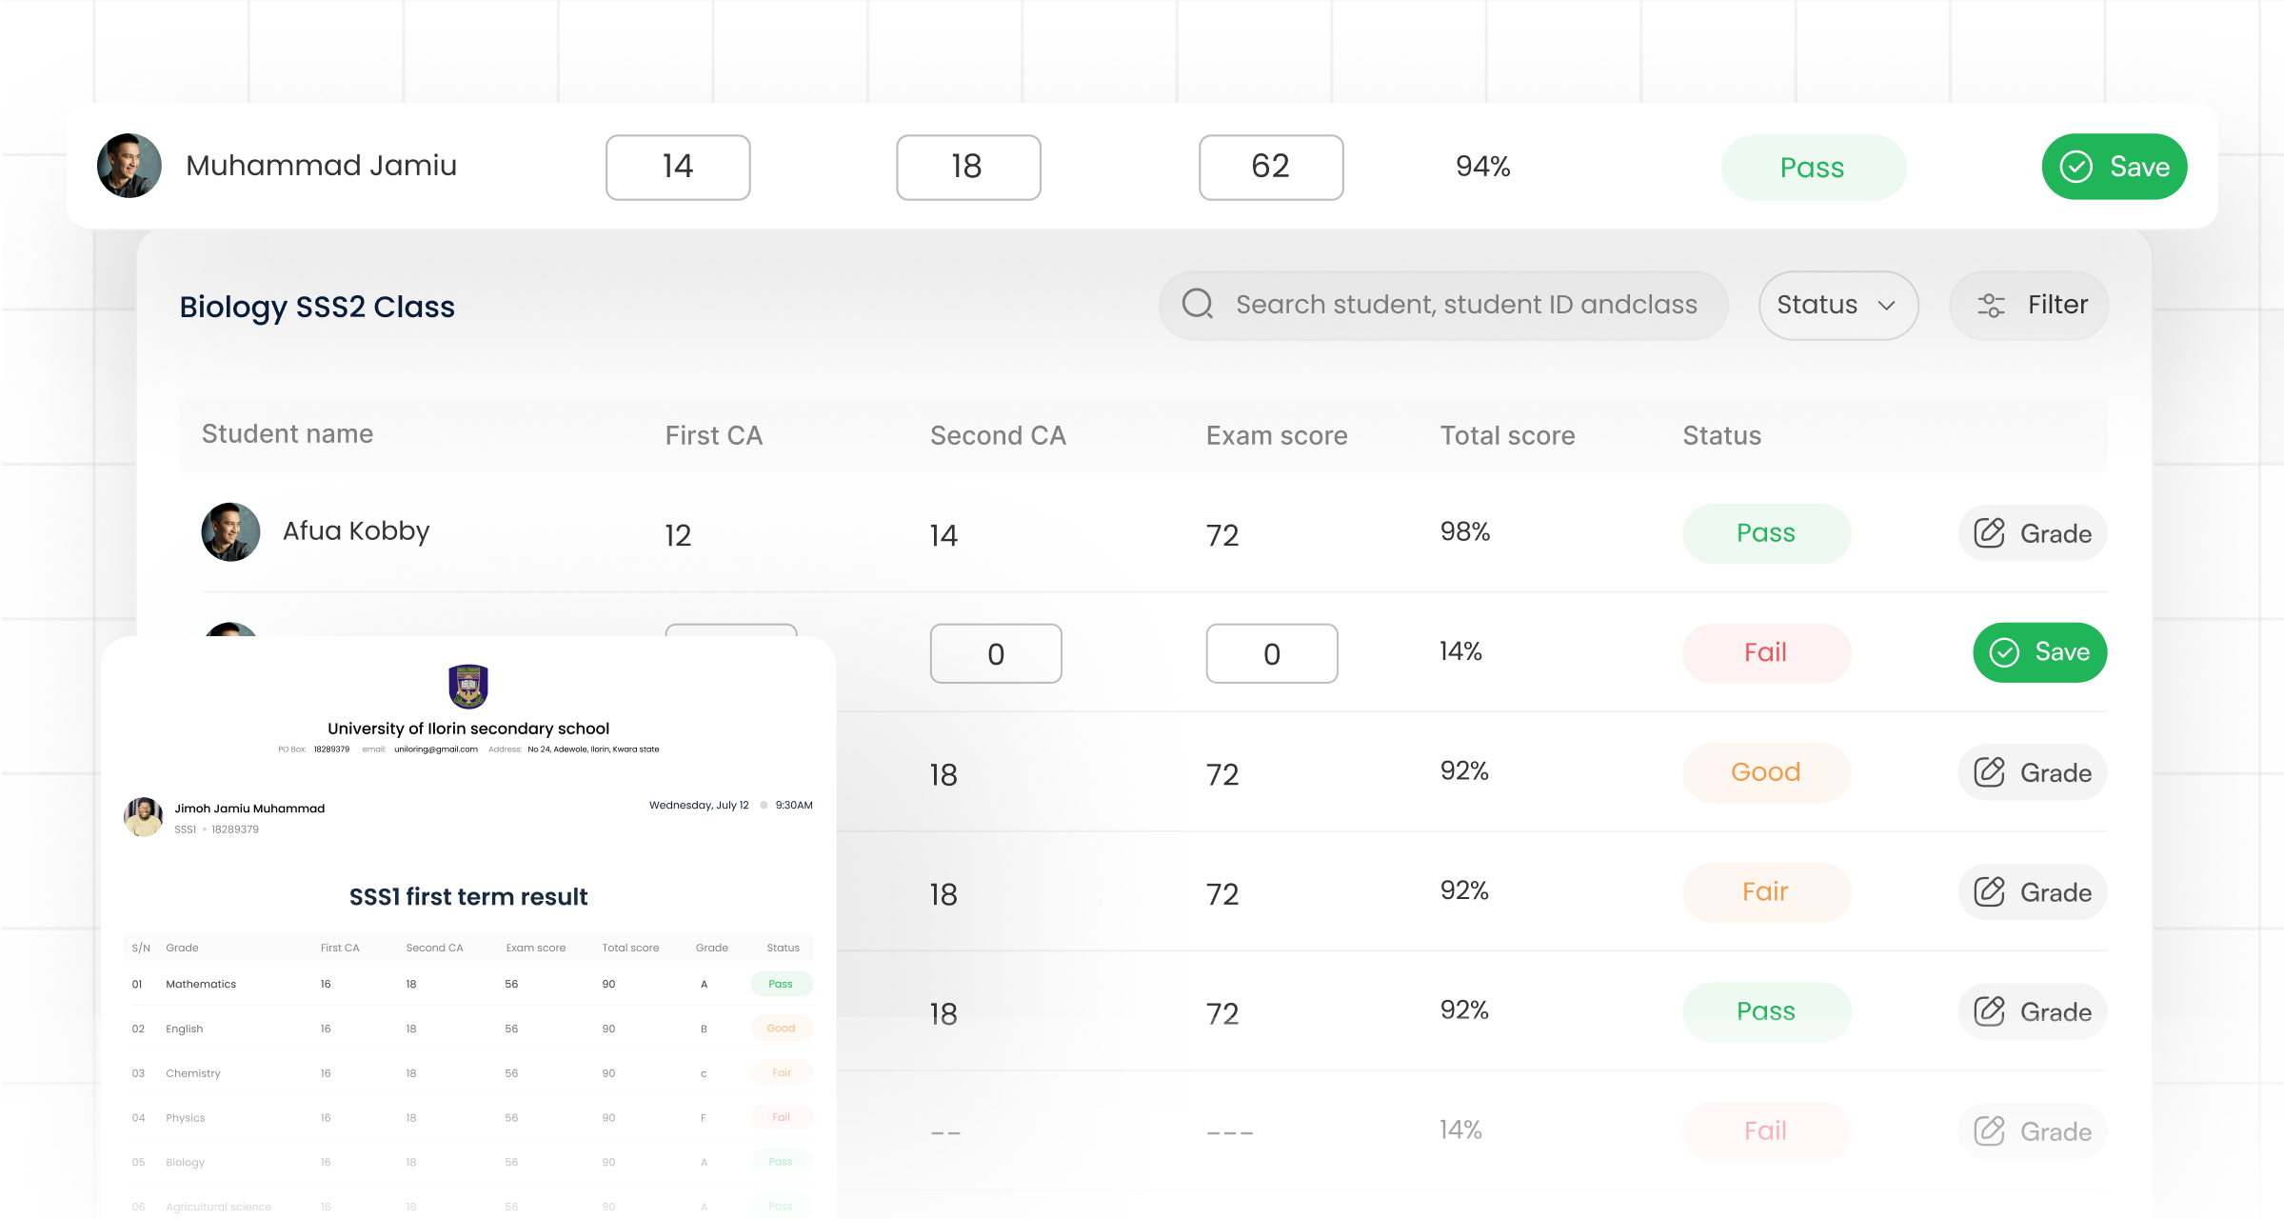Click the Second CA field showing 0
Image resolution: width=2284 pixels, height=1219 pixels.
click(995, 654)
